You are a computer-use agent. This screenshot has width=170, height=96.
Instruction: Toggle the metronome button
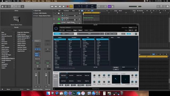pyautogui.click(x=113, y=6)
